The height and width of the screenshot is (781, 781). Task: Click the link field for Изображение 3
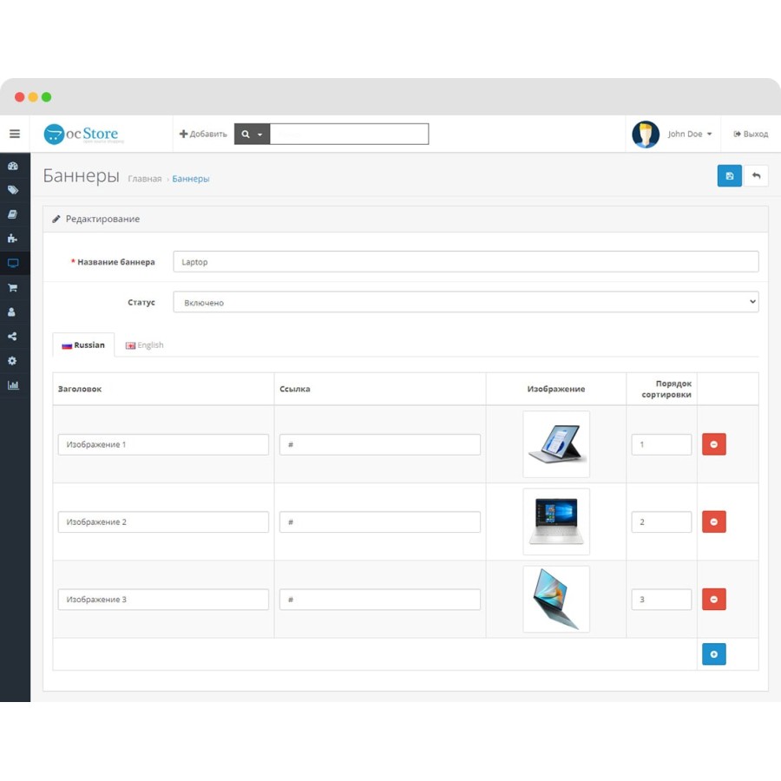tap(380, 599)
